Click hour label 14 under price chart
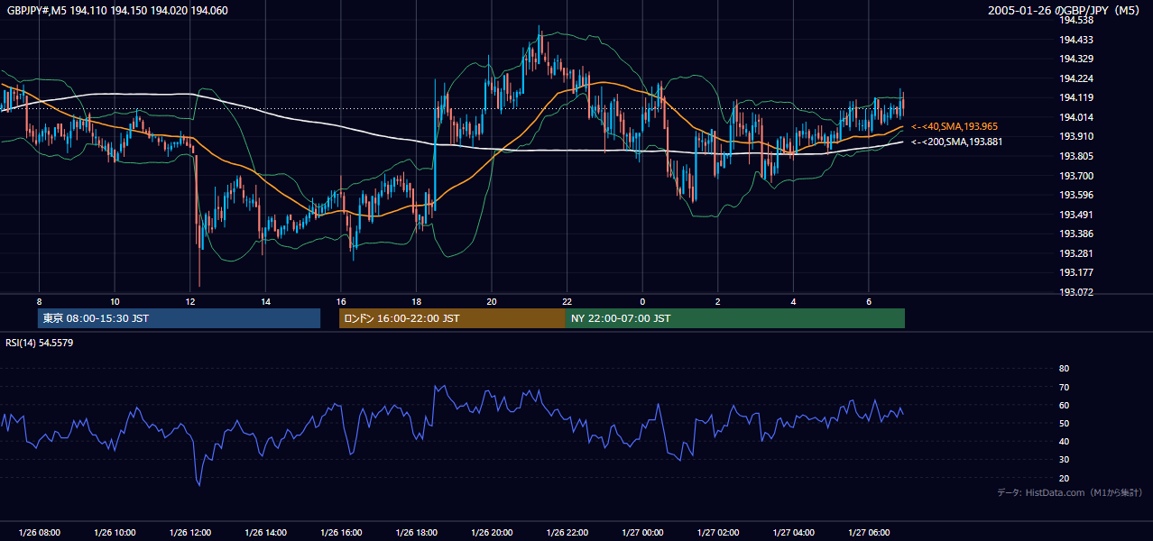The width and height of the screenshot is (1153, 541). [265, 300]
